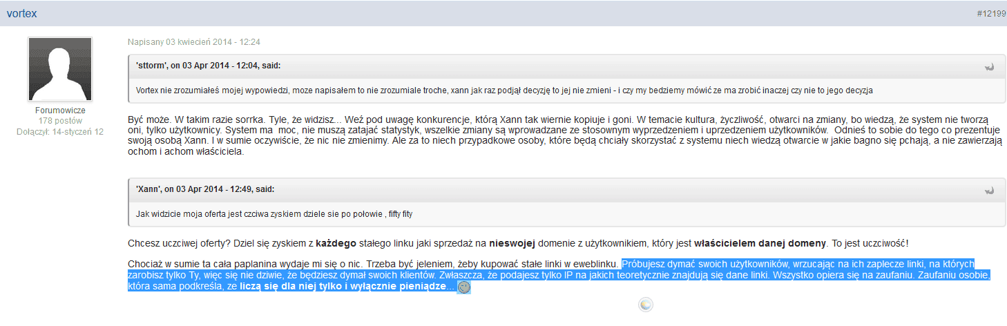Click the sttorm quote header 'said:' line
This screenshot has height=326, width=1007.
point(209,66)
